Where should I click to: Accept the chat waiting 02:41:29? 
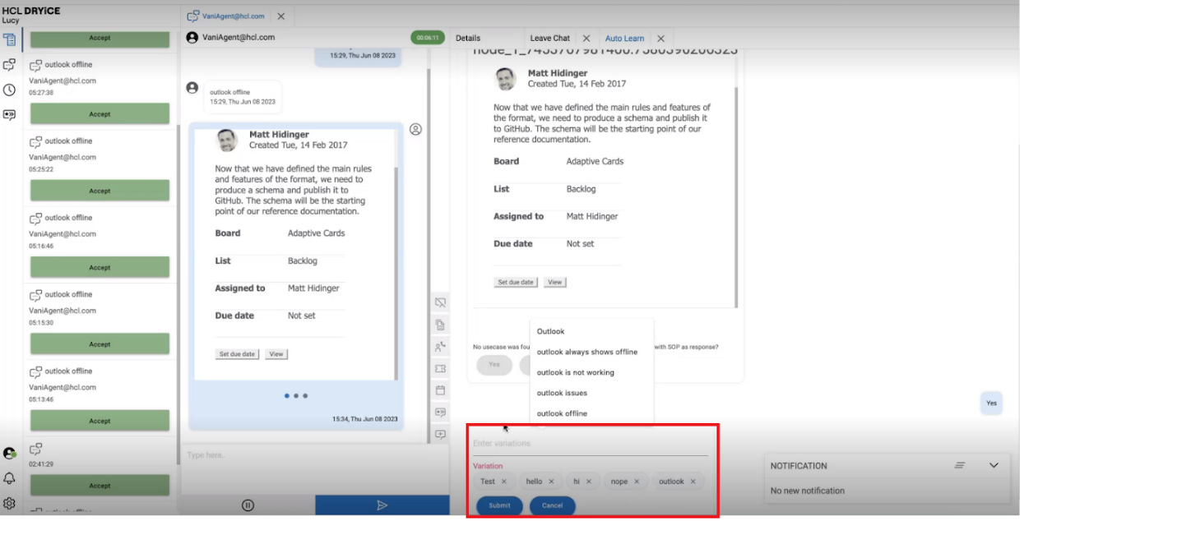click(x=100, y=486)
